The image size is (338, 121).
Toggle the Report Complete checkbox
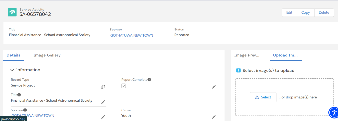click(124, 86)
